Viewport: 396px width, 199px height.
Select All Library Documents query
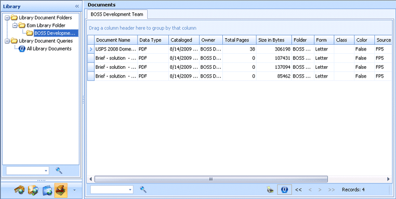49,48
